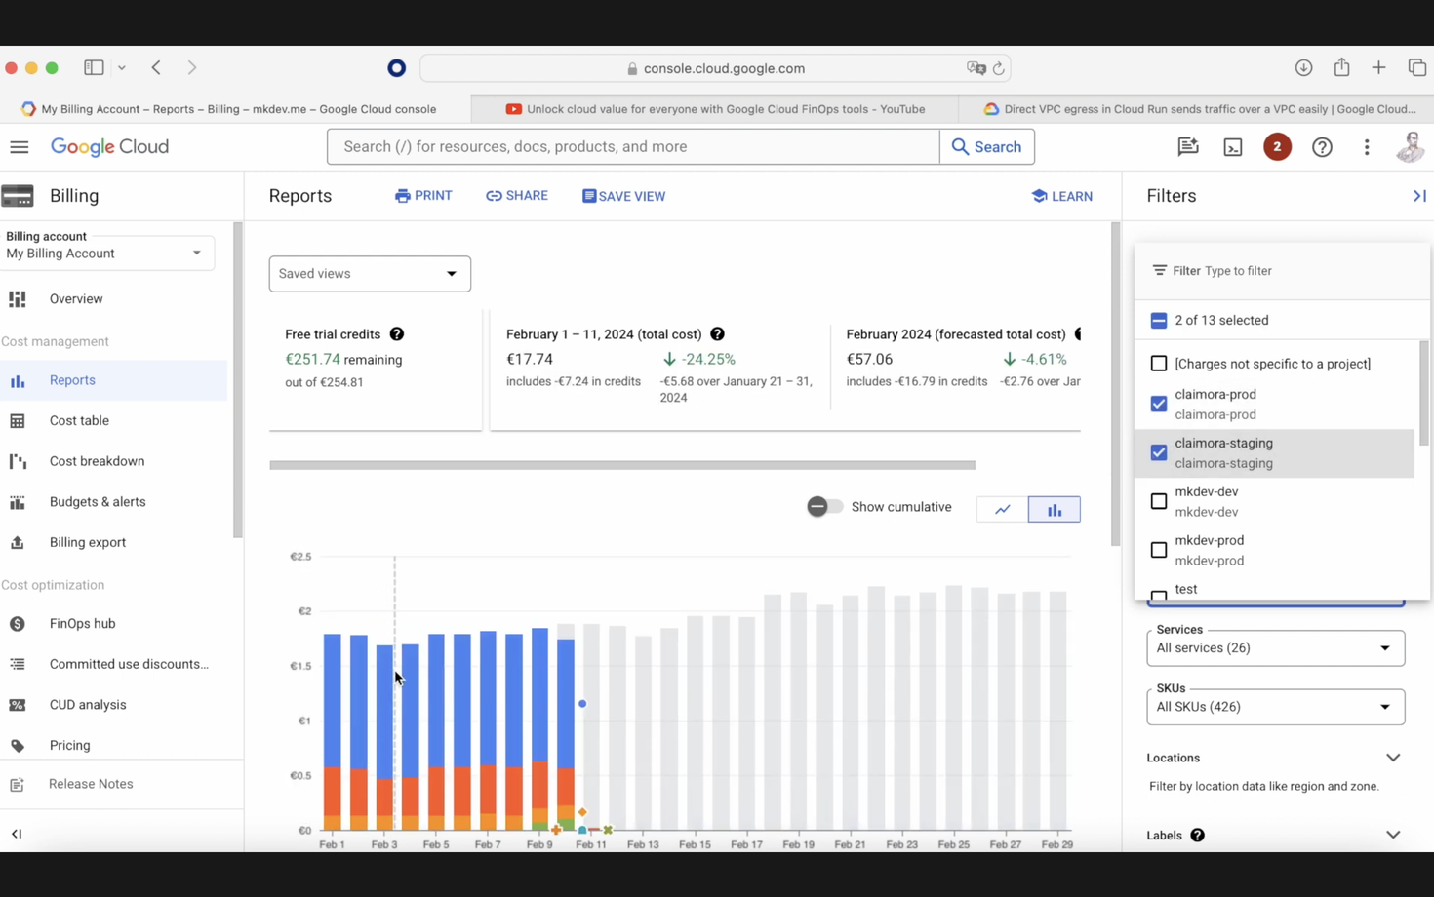The height and width of the screenshot is (897, 1434).
Task: Click the PRINT button
Action: pos(423,196)
